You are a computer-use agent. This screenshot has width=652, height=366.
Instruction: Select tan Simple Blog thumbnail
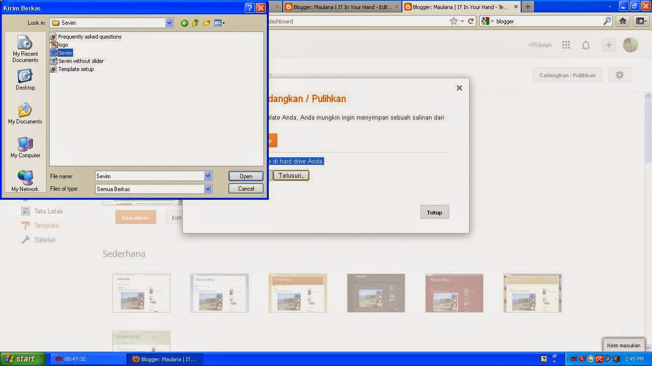point(533,293)
